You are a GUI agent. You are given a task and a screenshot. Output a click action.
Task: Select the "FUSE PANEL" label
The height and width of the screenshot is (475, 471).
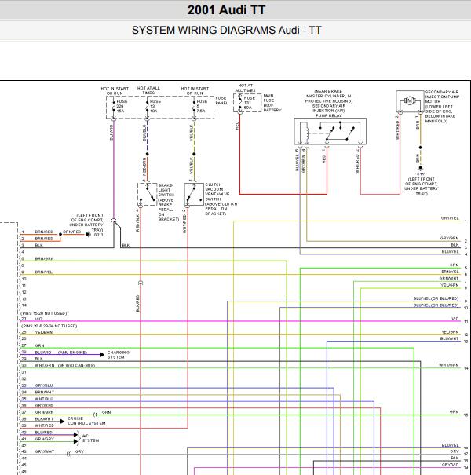click(221, 100)
